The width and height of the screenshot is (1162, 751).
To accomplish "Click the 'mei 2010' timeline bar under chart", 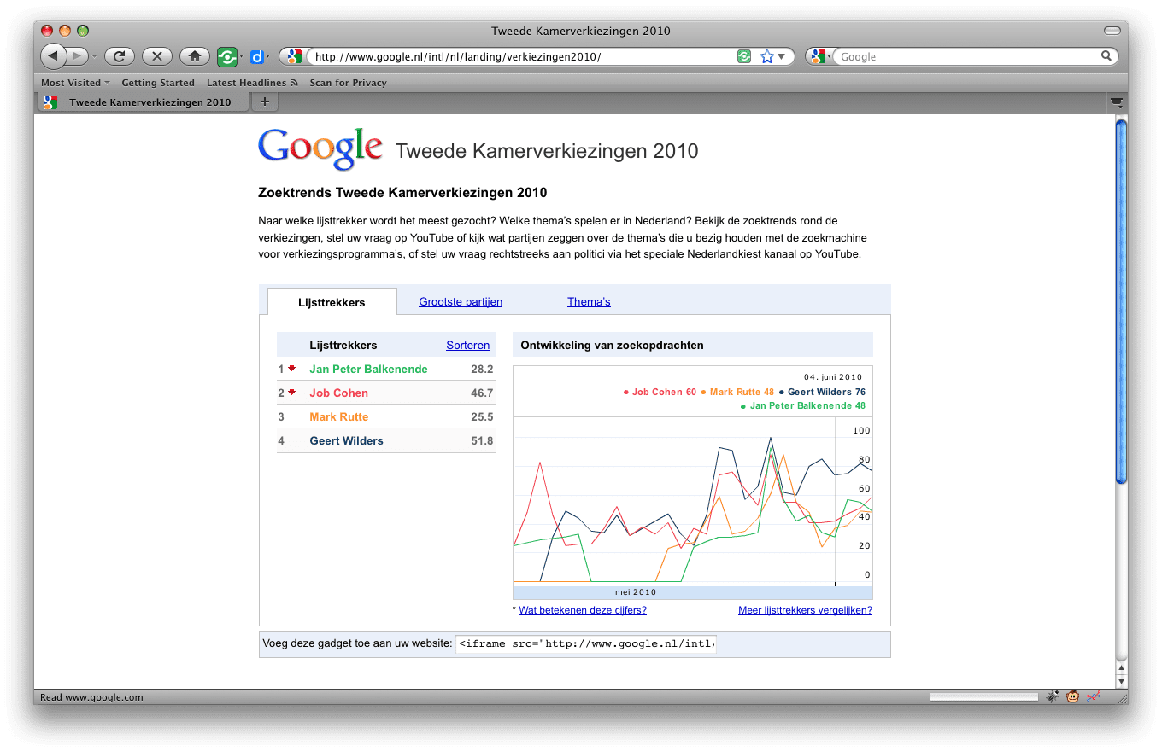I will coord(693,592).
